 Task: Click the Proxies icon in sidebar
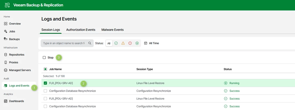(6, 62)
